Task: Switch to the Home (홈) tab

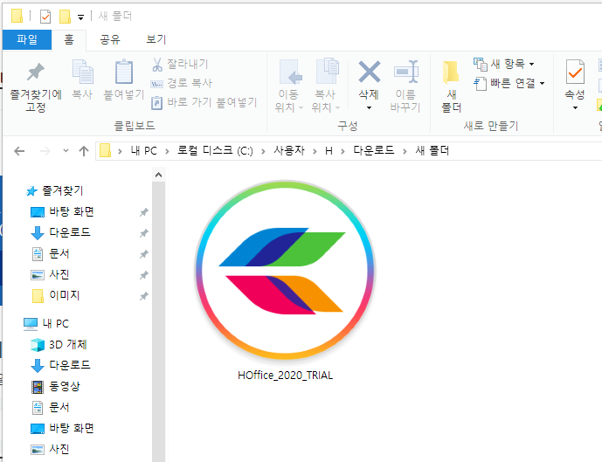Action: pos(69,39)
